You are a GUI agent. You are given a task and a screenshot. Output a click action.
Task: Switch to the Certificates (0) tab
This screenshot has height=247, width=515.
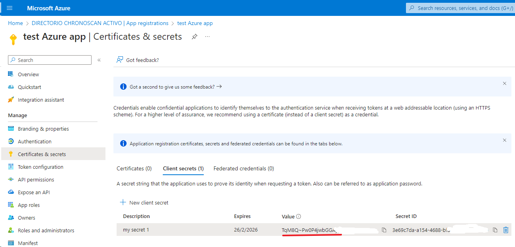[x=134, y=168]
